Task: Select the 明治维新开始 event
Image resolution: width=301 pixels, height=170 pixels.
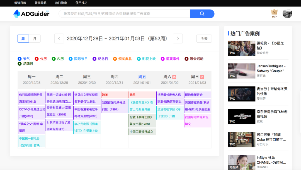Action: pos(198,95)
